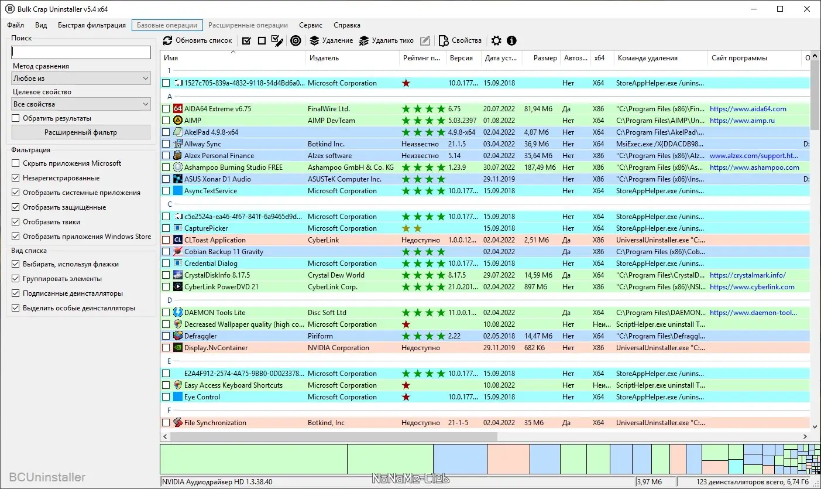Click the refresh list icon (Обновить список)
Image resolution: width=821 pixels, height=489 pixels.
point(168,40)
